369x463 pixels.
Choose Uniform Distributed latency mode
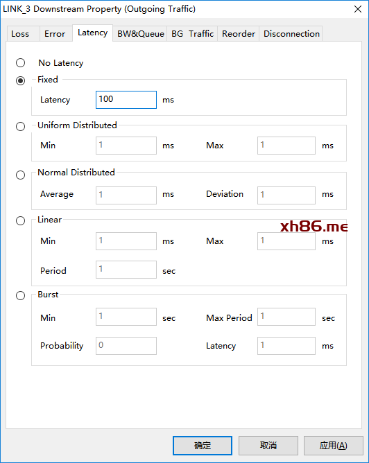coord(20,126)
